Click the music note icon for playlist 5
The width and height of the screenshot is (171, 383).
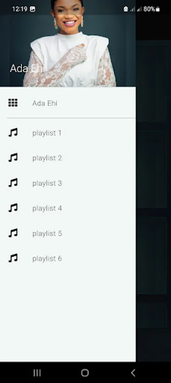point(13,233)
